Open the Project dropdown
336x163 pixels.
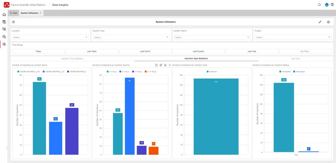[x=293, y=37]
